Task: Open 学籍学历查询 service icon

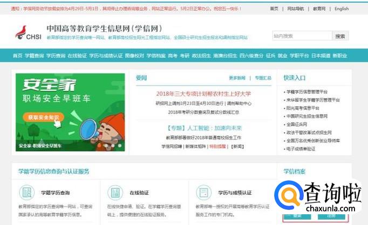Action: coord(27,193)
